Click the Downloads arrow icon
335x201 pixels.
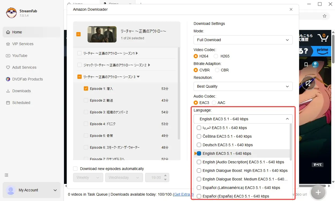click(x=8, y=91)
